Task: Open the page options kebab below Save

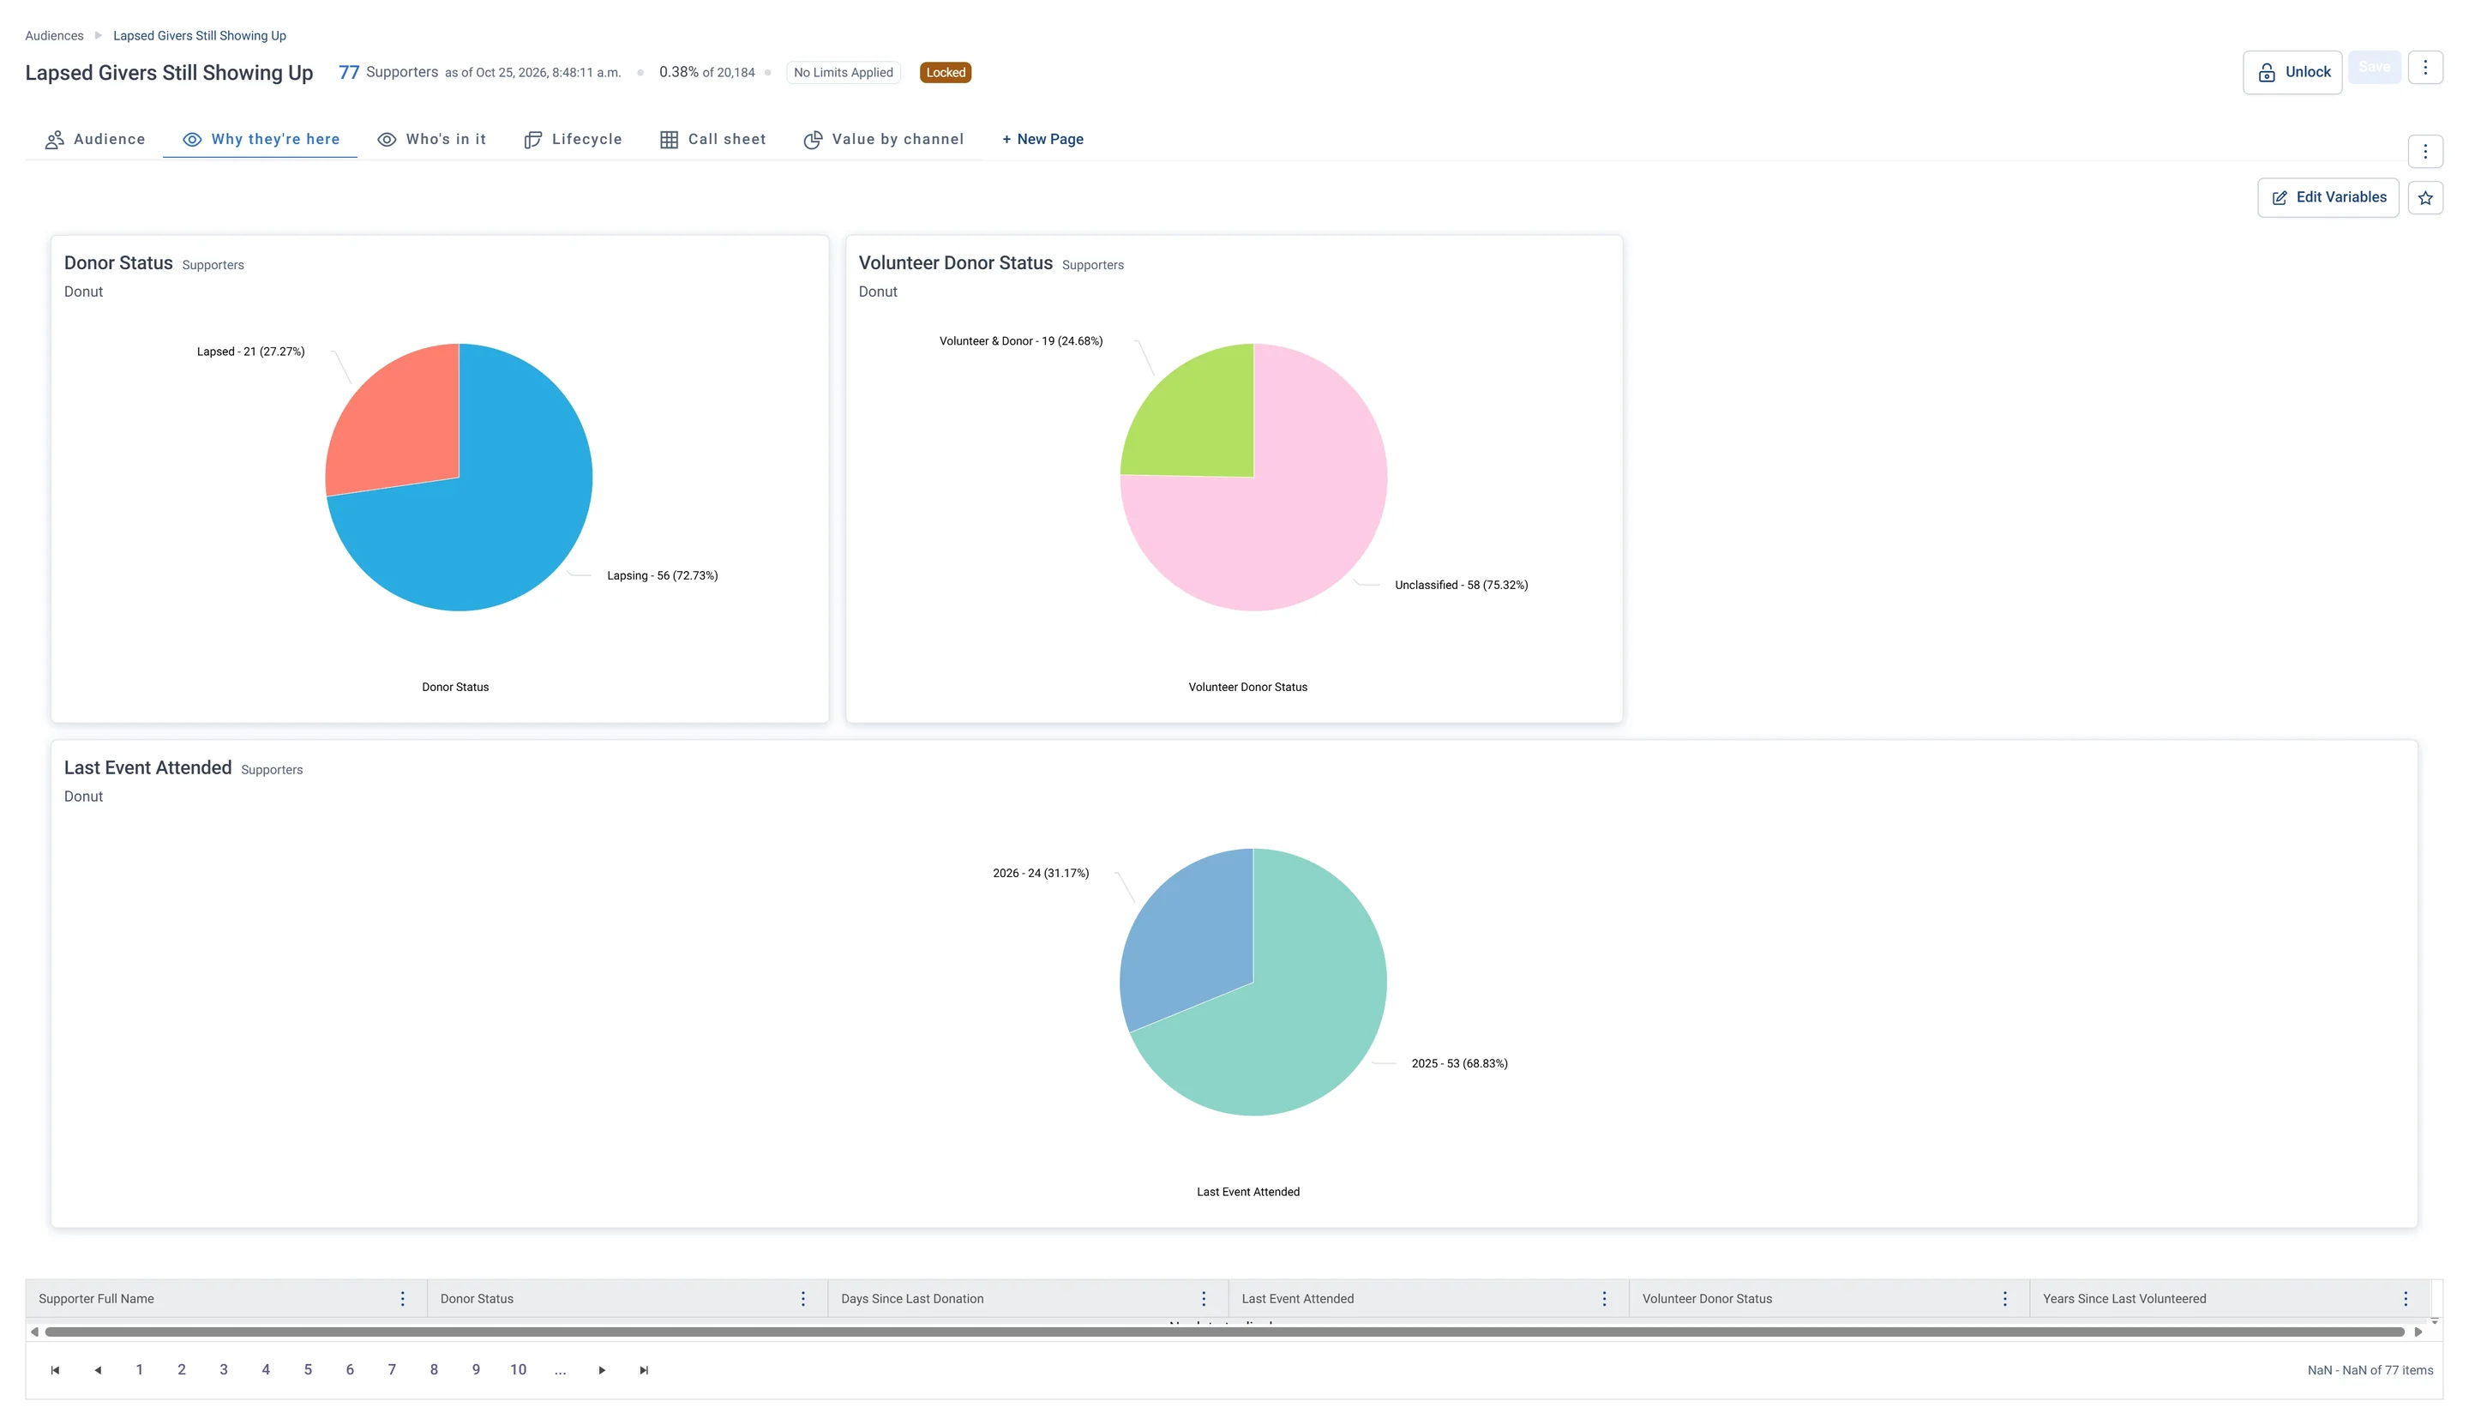Action: [2424, 152]
